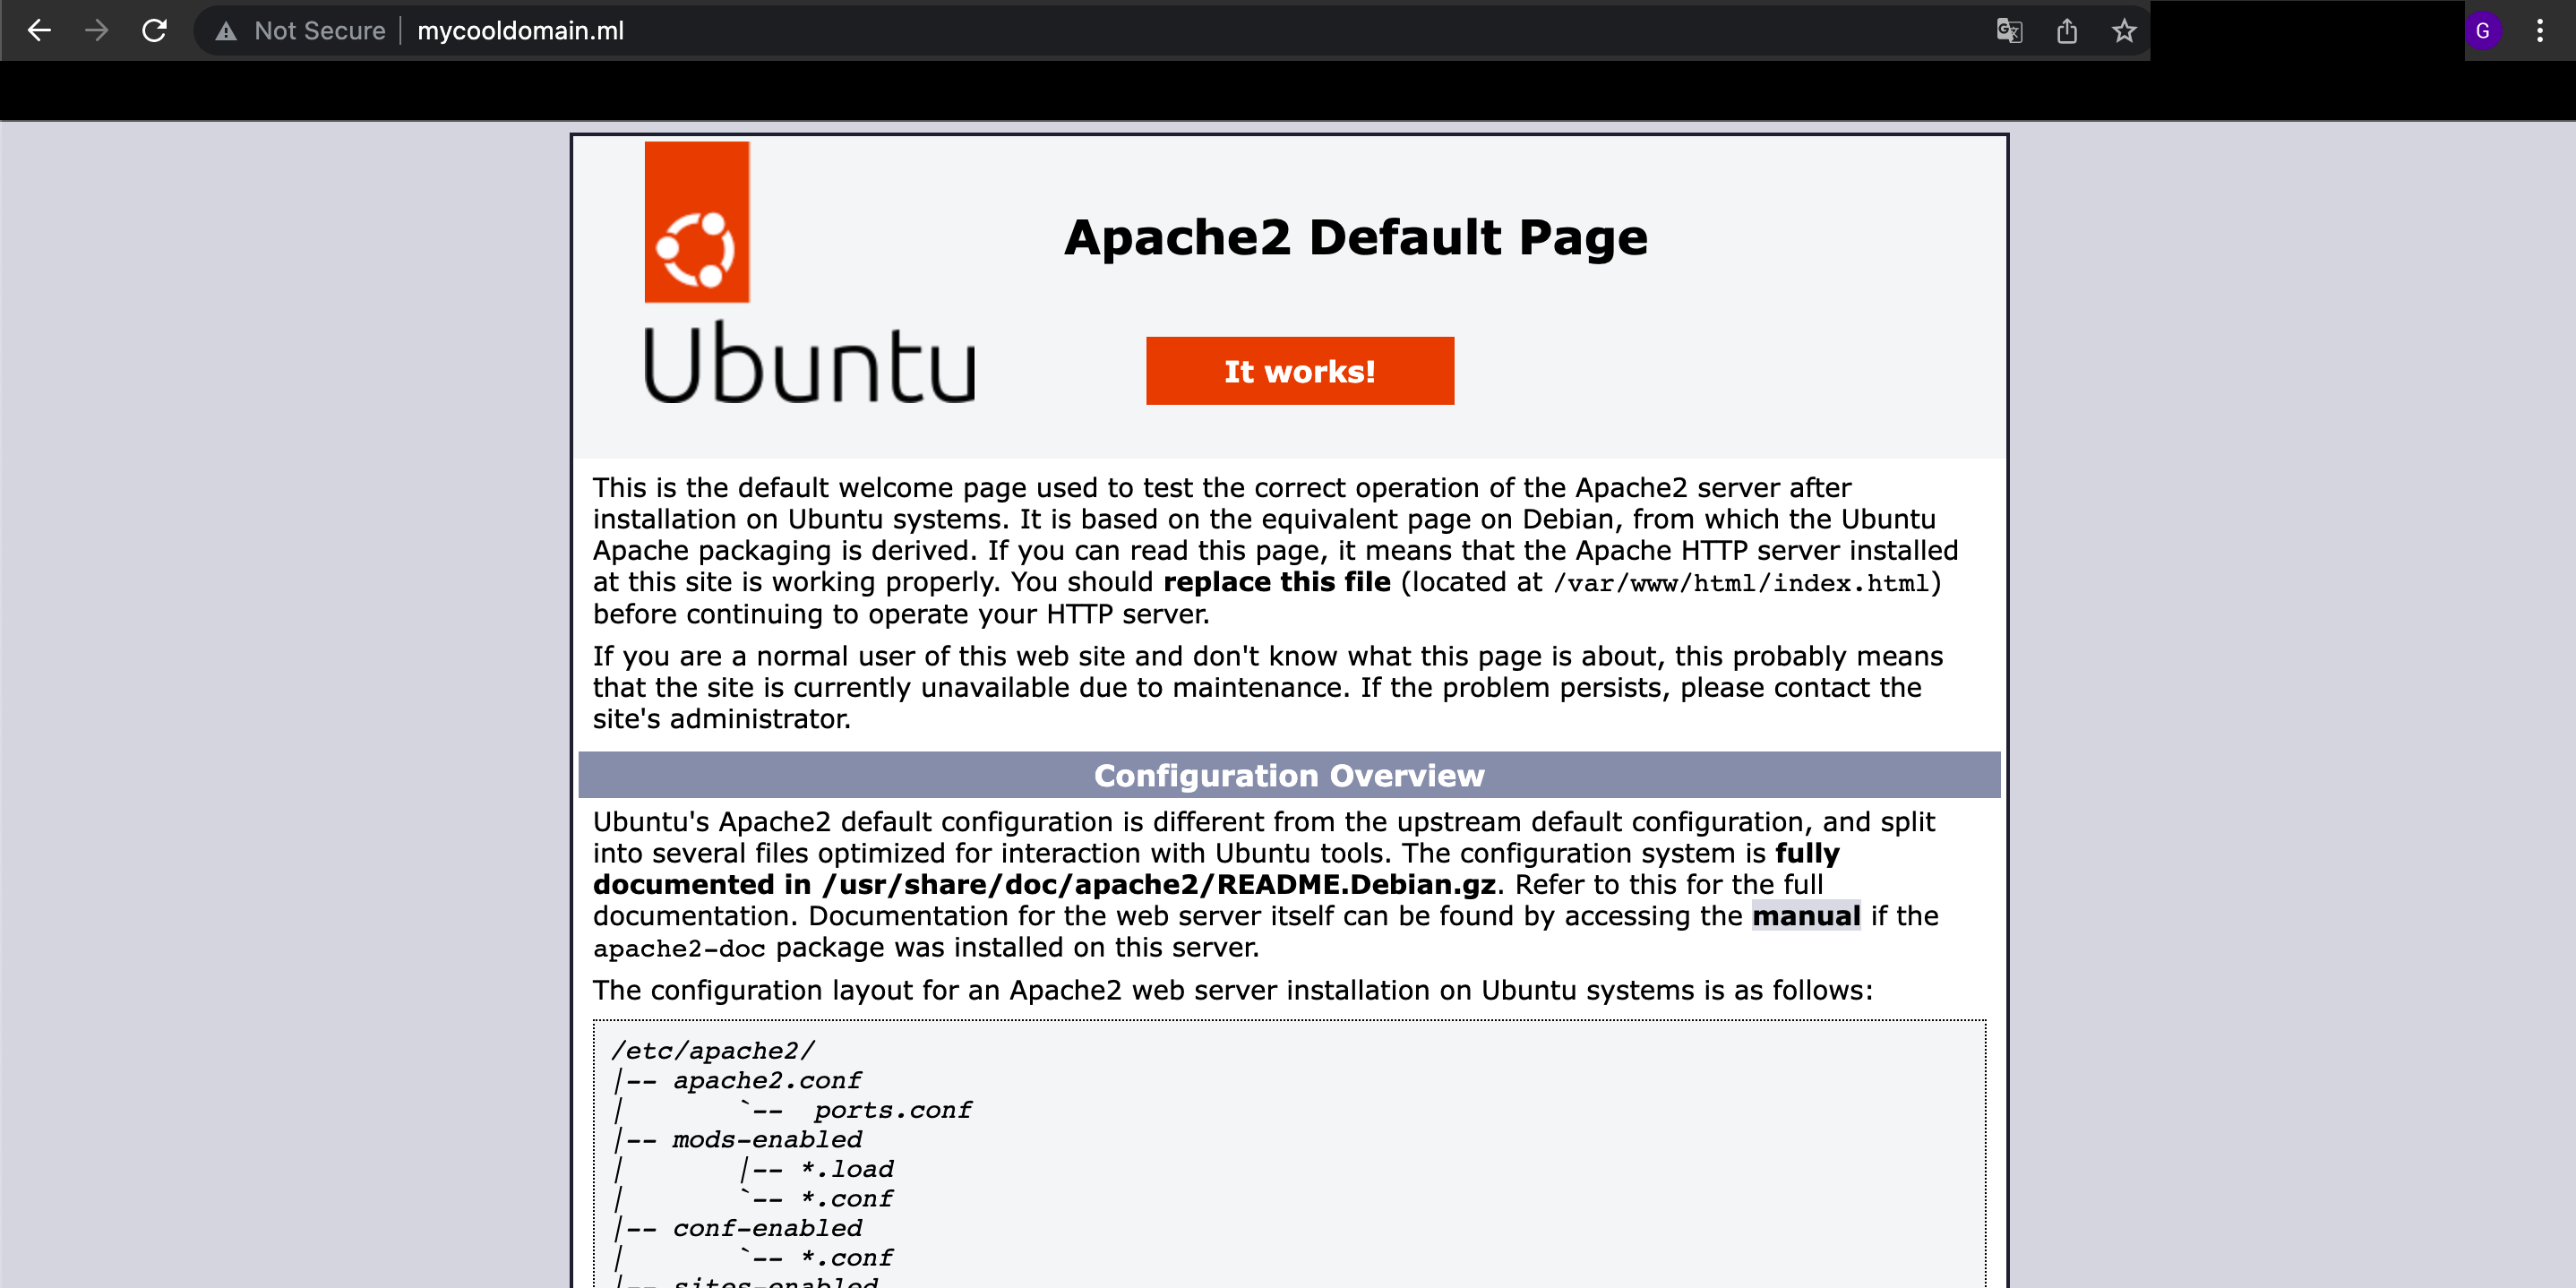The width and height of the screenshot is (2576, 1288).
Task: Click the /var/www/html/index.html path text
Action: (x=1741, y=583)
